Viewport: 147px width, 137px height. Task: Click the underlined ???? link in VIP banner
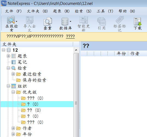tap(70, 36)
